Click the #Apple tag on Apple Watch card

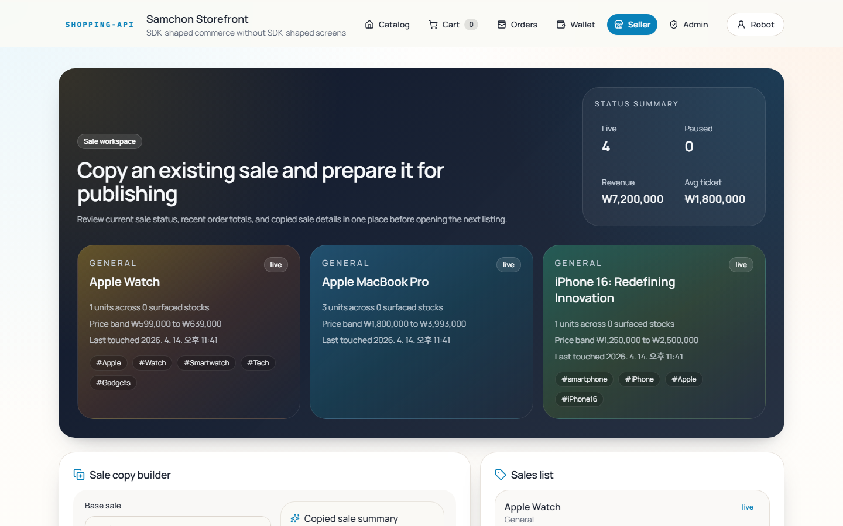click(108, 363)
